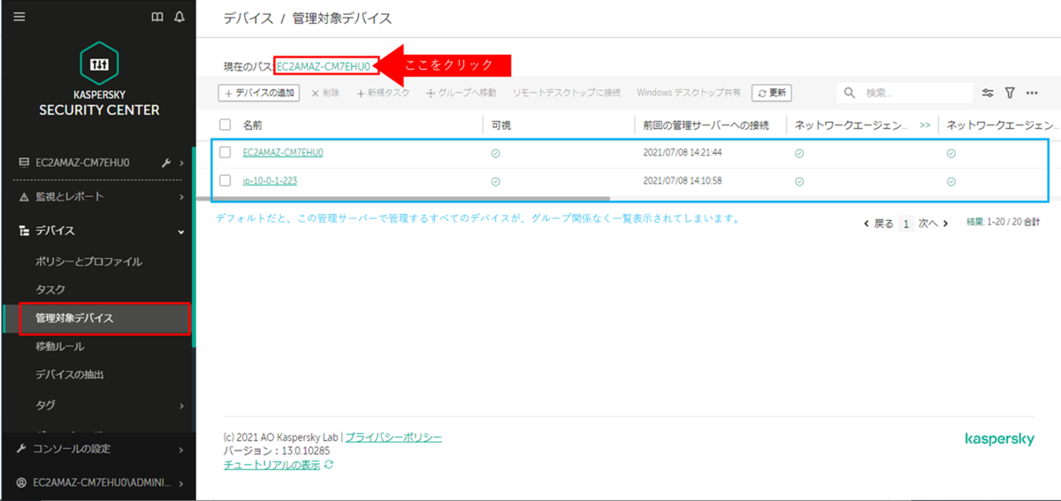Click visible status icon for EC2AMAZ-CM7EHU0

pyautogui.click(x=495, y=153)
